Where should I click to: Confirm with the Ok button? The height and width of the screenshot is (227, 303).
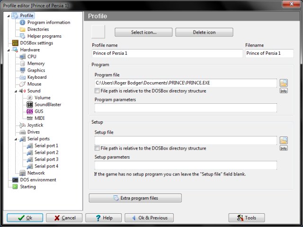coord(25,218)
